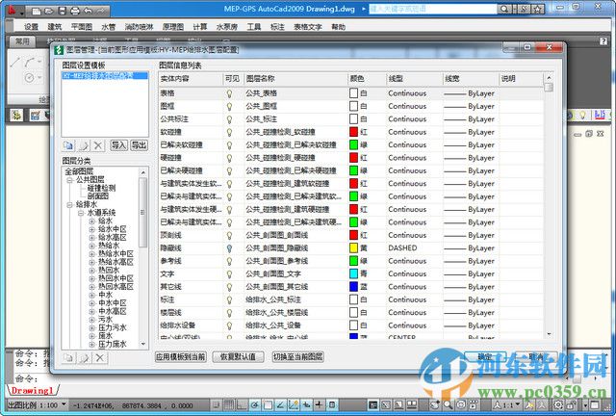The height and width of the screenshot is (416, 616).
Task: Click the Clean Screen icon at status bar end
Action: pos(595,404)
